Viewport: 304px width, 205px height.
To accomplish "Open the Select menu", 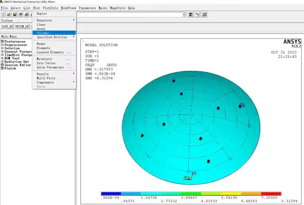I will point(16,8).
